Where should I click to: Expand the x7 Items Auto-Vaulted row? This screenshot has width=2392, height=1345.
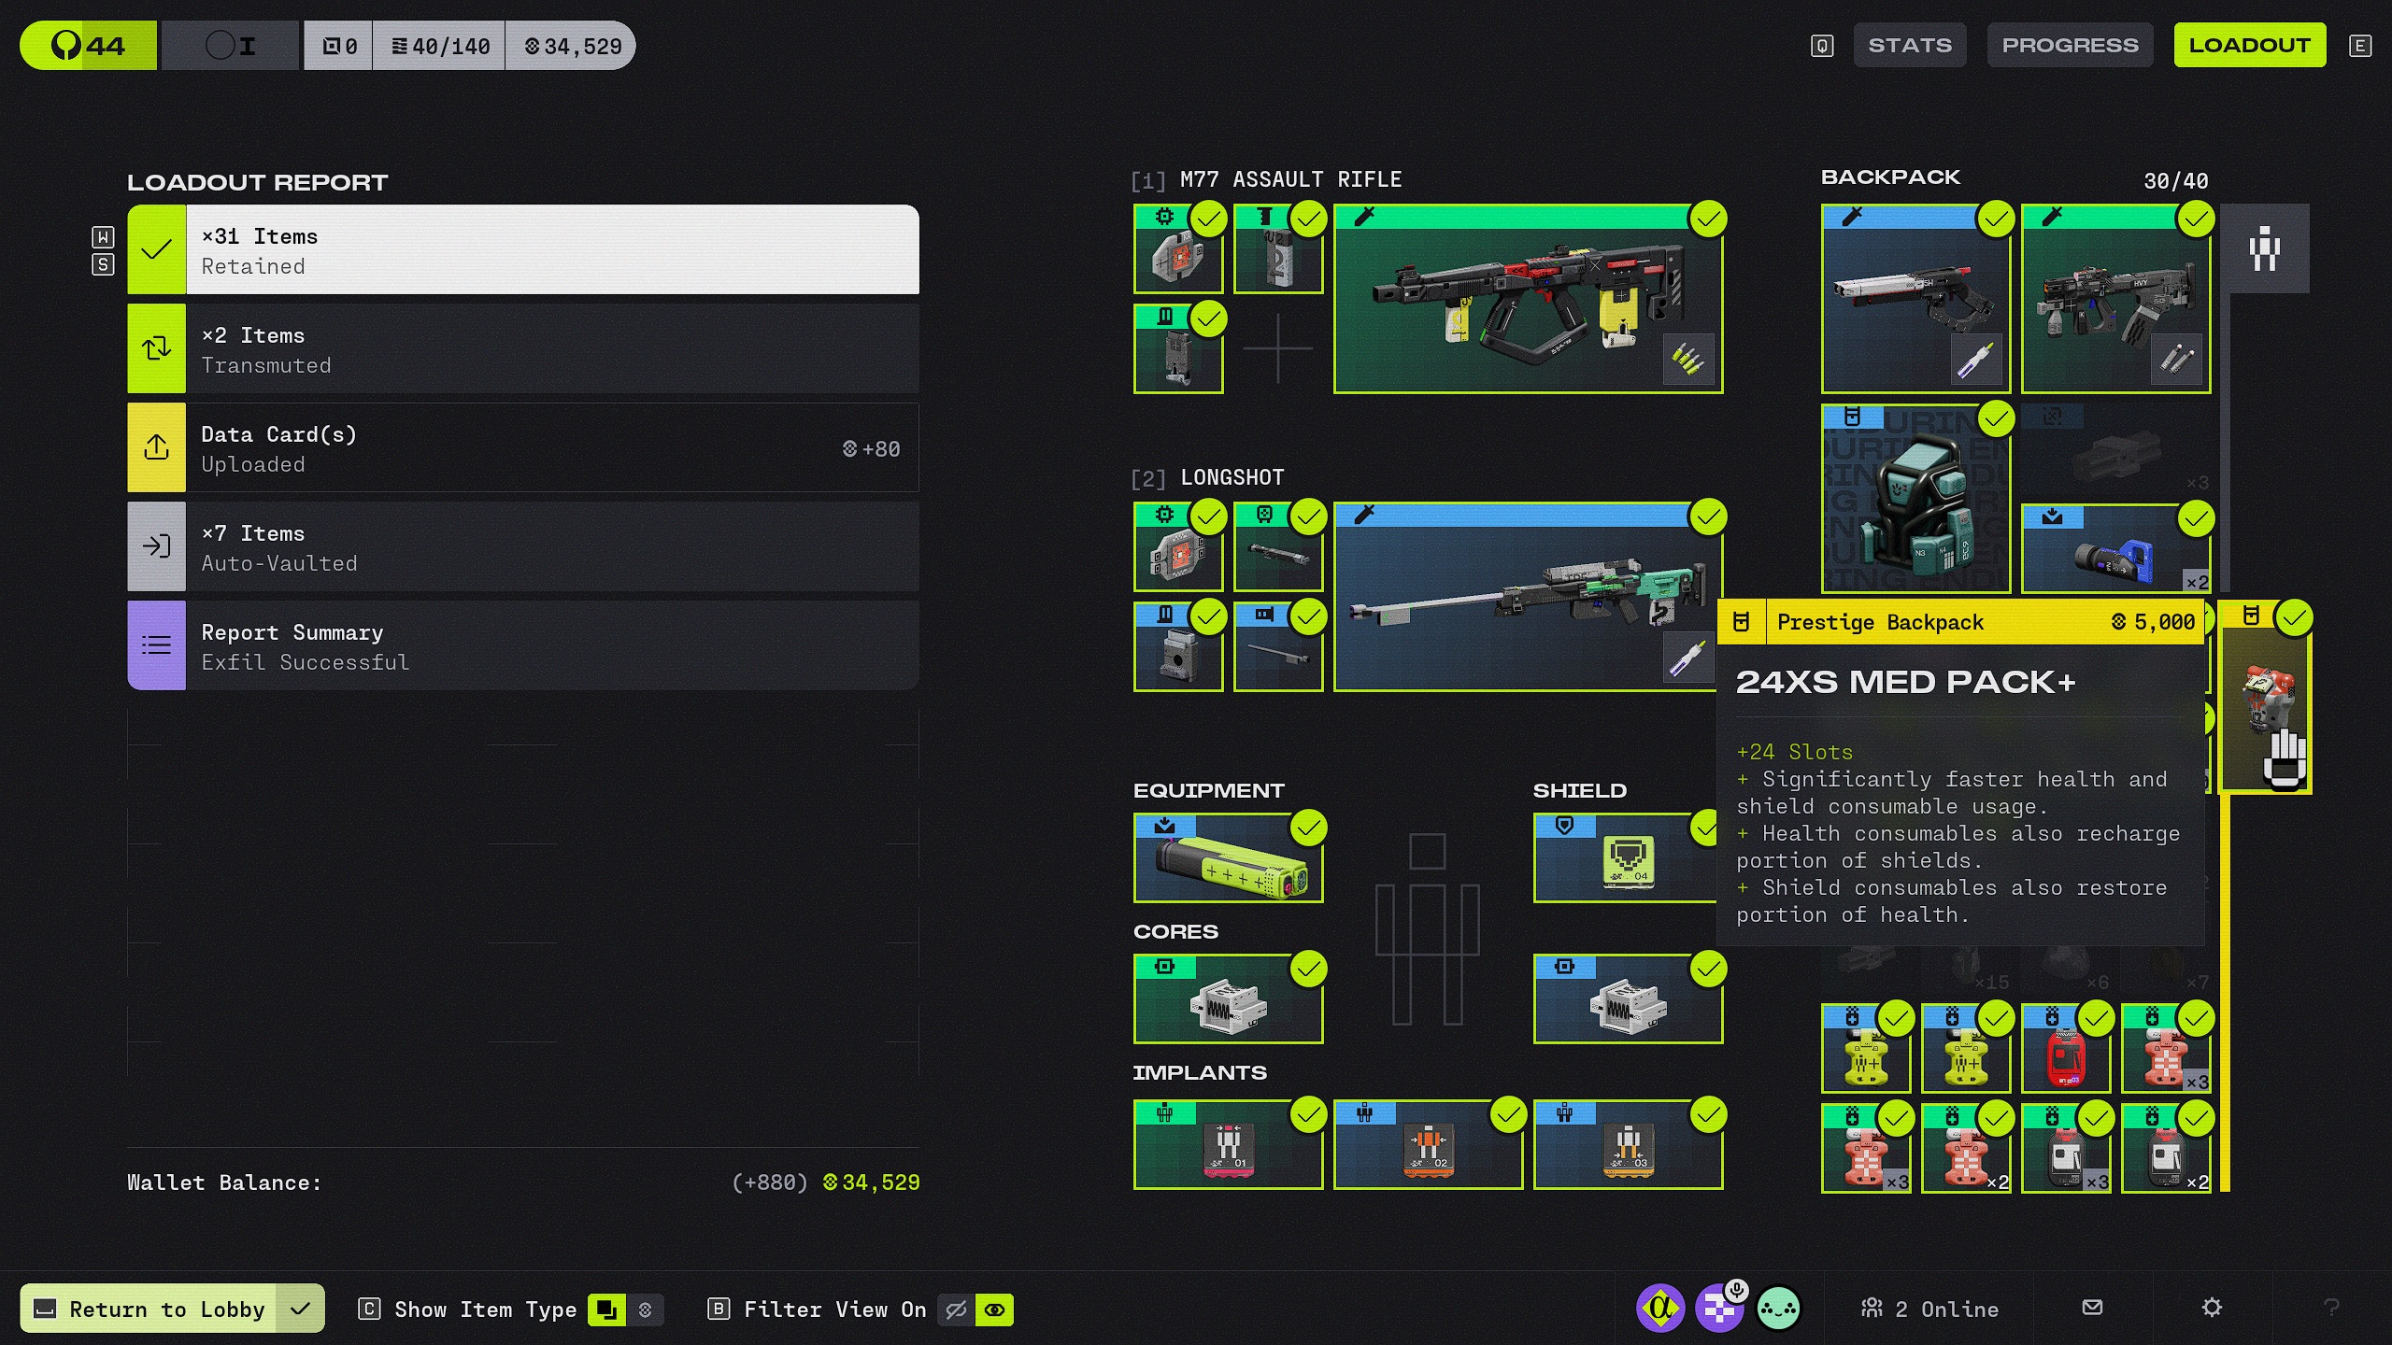pyautogui.click(x=523, y=547)
